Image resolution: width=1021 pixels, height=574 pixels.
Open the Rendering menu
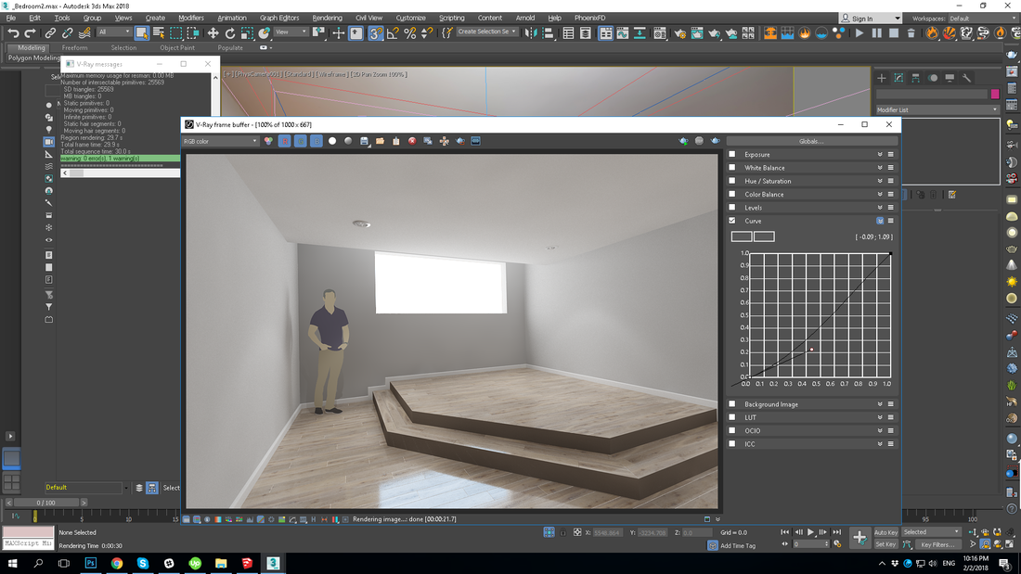(327, 18)
